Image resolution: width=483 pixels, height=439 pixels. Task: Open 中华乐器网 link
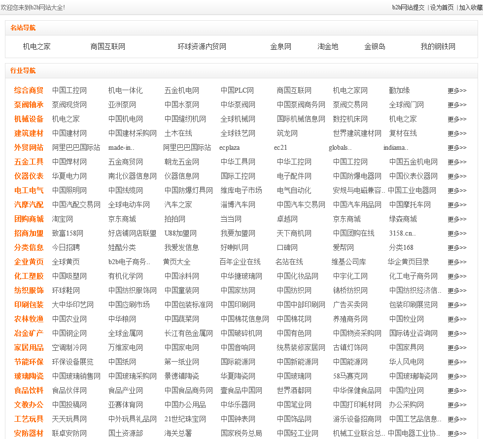[238, 405]
